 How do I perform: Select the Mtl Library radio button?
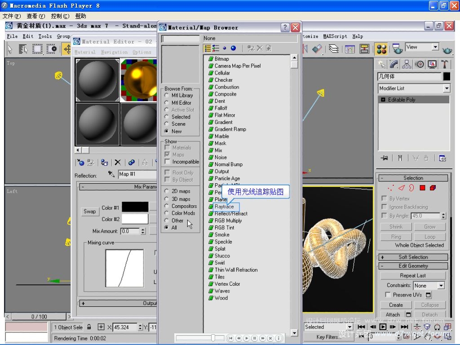[167, 95]
